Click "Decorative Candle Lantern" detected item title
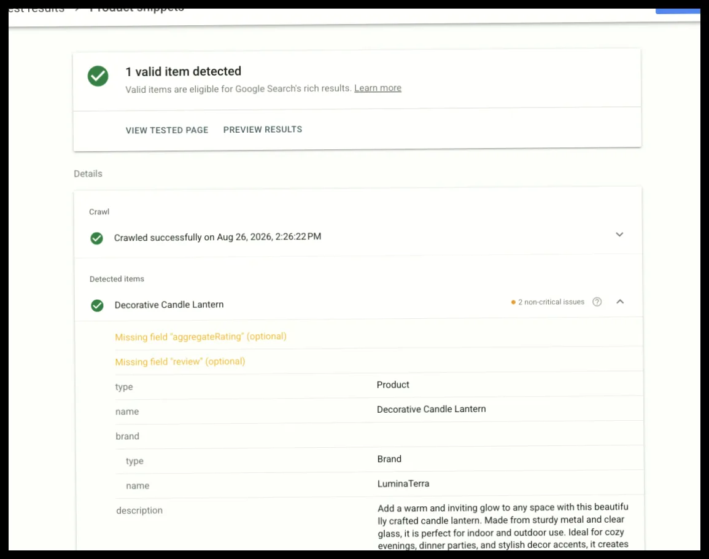709x559 pixels. (x=169, y=305)
